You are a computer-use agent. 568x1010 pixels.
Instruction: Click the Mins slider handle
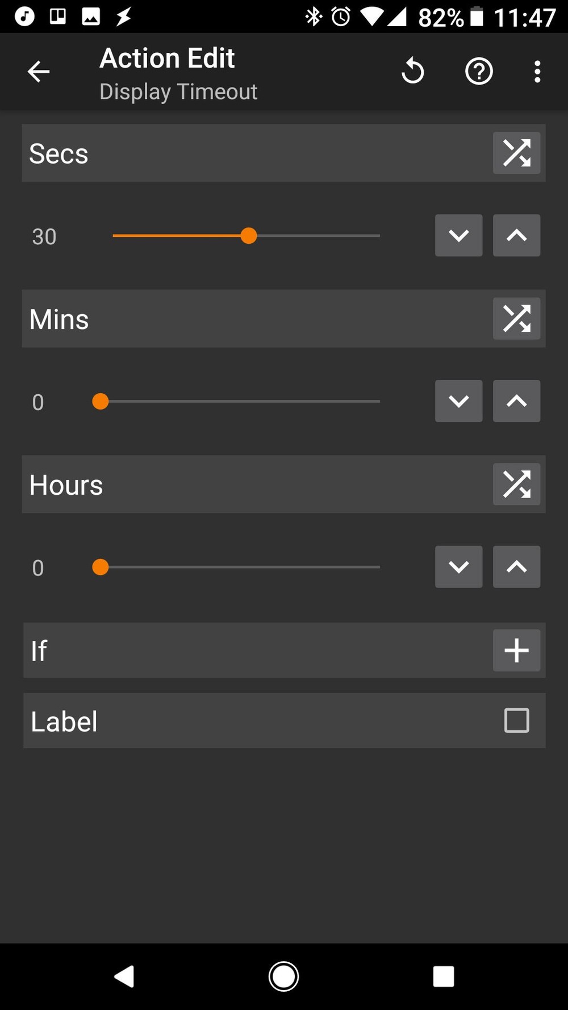tap(101, 401)
